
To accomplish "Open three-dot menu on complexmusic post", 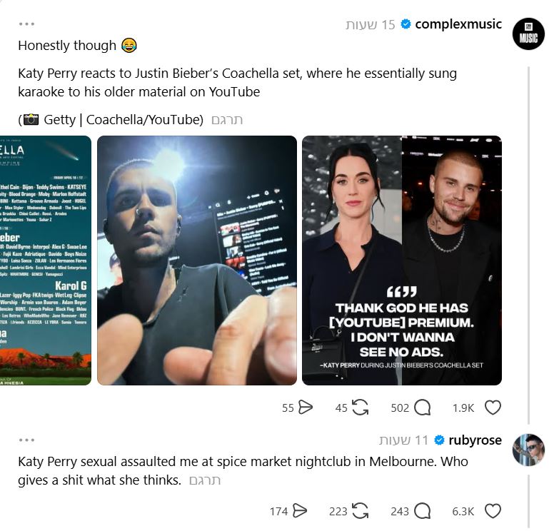I will [x=26, y=24].
